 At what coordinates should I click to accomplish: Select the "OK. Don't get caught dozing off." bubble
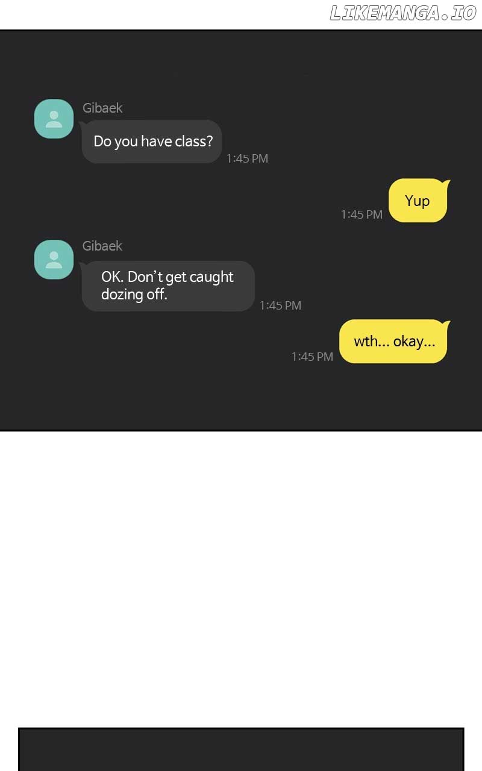(168, 286)
